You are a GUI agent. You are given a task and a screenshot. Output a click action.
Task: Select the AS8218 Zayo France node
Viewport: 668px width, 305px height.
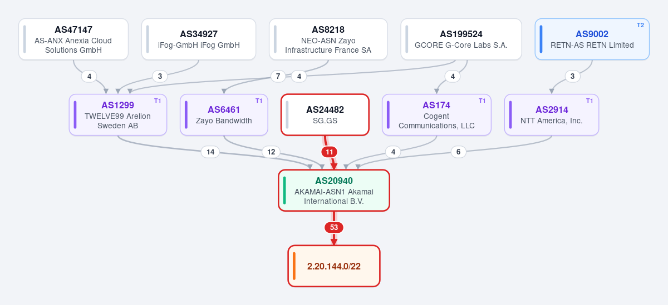tap(328, 39)
